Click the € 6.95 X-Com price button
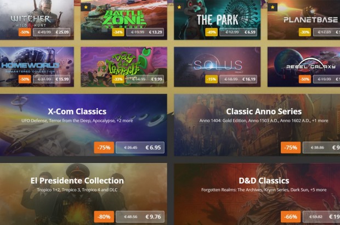Image resolution: width=340 pixels, height=225 pixels. 140,148
